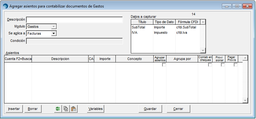Click the Concepto column header
The width and height of the screenshot is (256, 119).
pyautogui.click(x=135, y=59)
